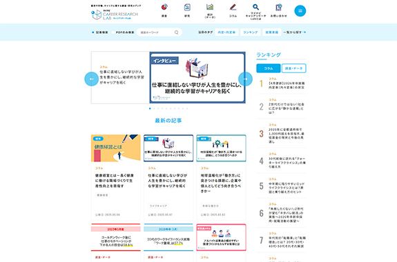Click the 内定・内定率 tag button
This screenshot has width=397, height=262.
tap(226, 32)
